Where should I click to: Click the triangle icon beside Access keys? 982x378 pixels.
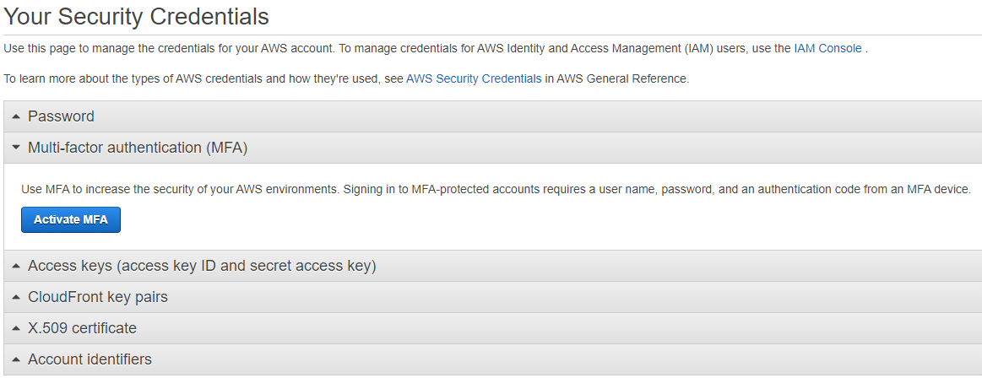(x=16, y=267)
